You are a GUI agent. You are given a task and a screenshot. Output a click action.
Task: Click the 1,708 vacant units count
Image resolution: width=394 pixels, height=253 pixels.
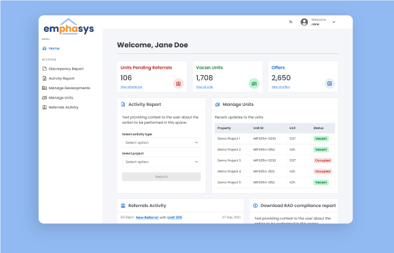click(204, 78)
